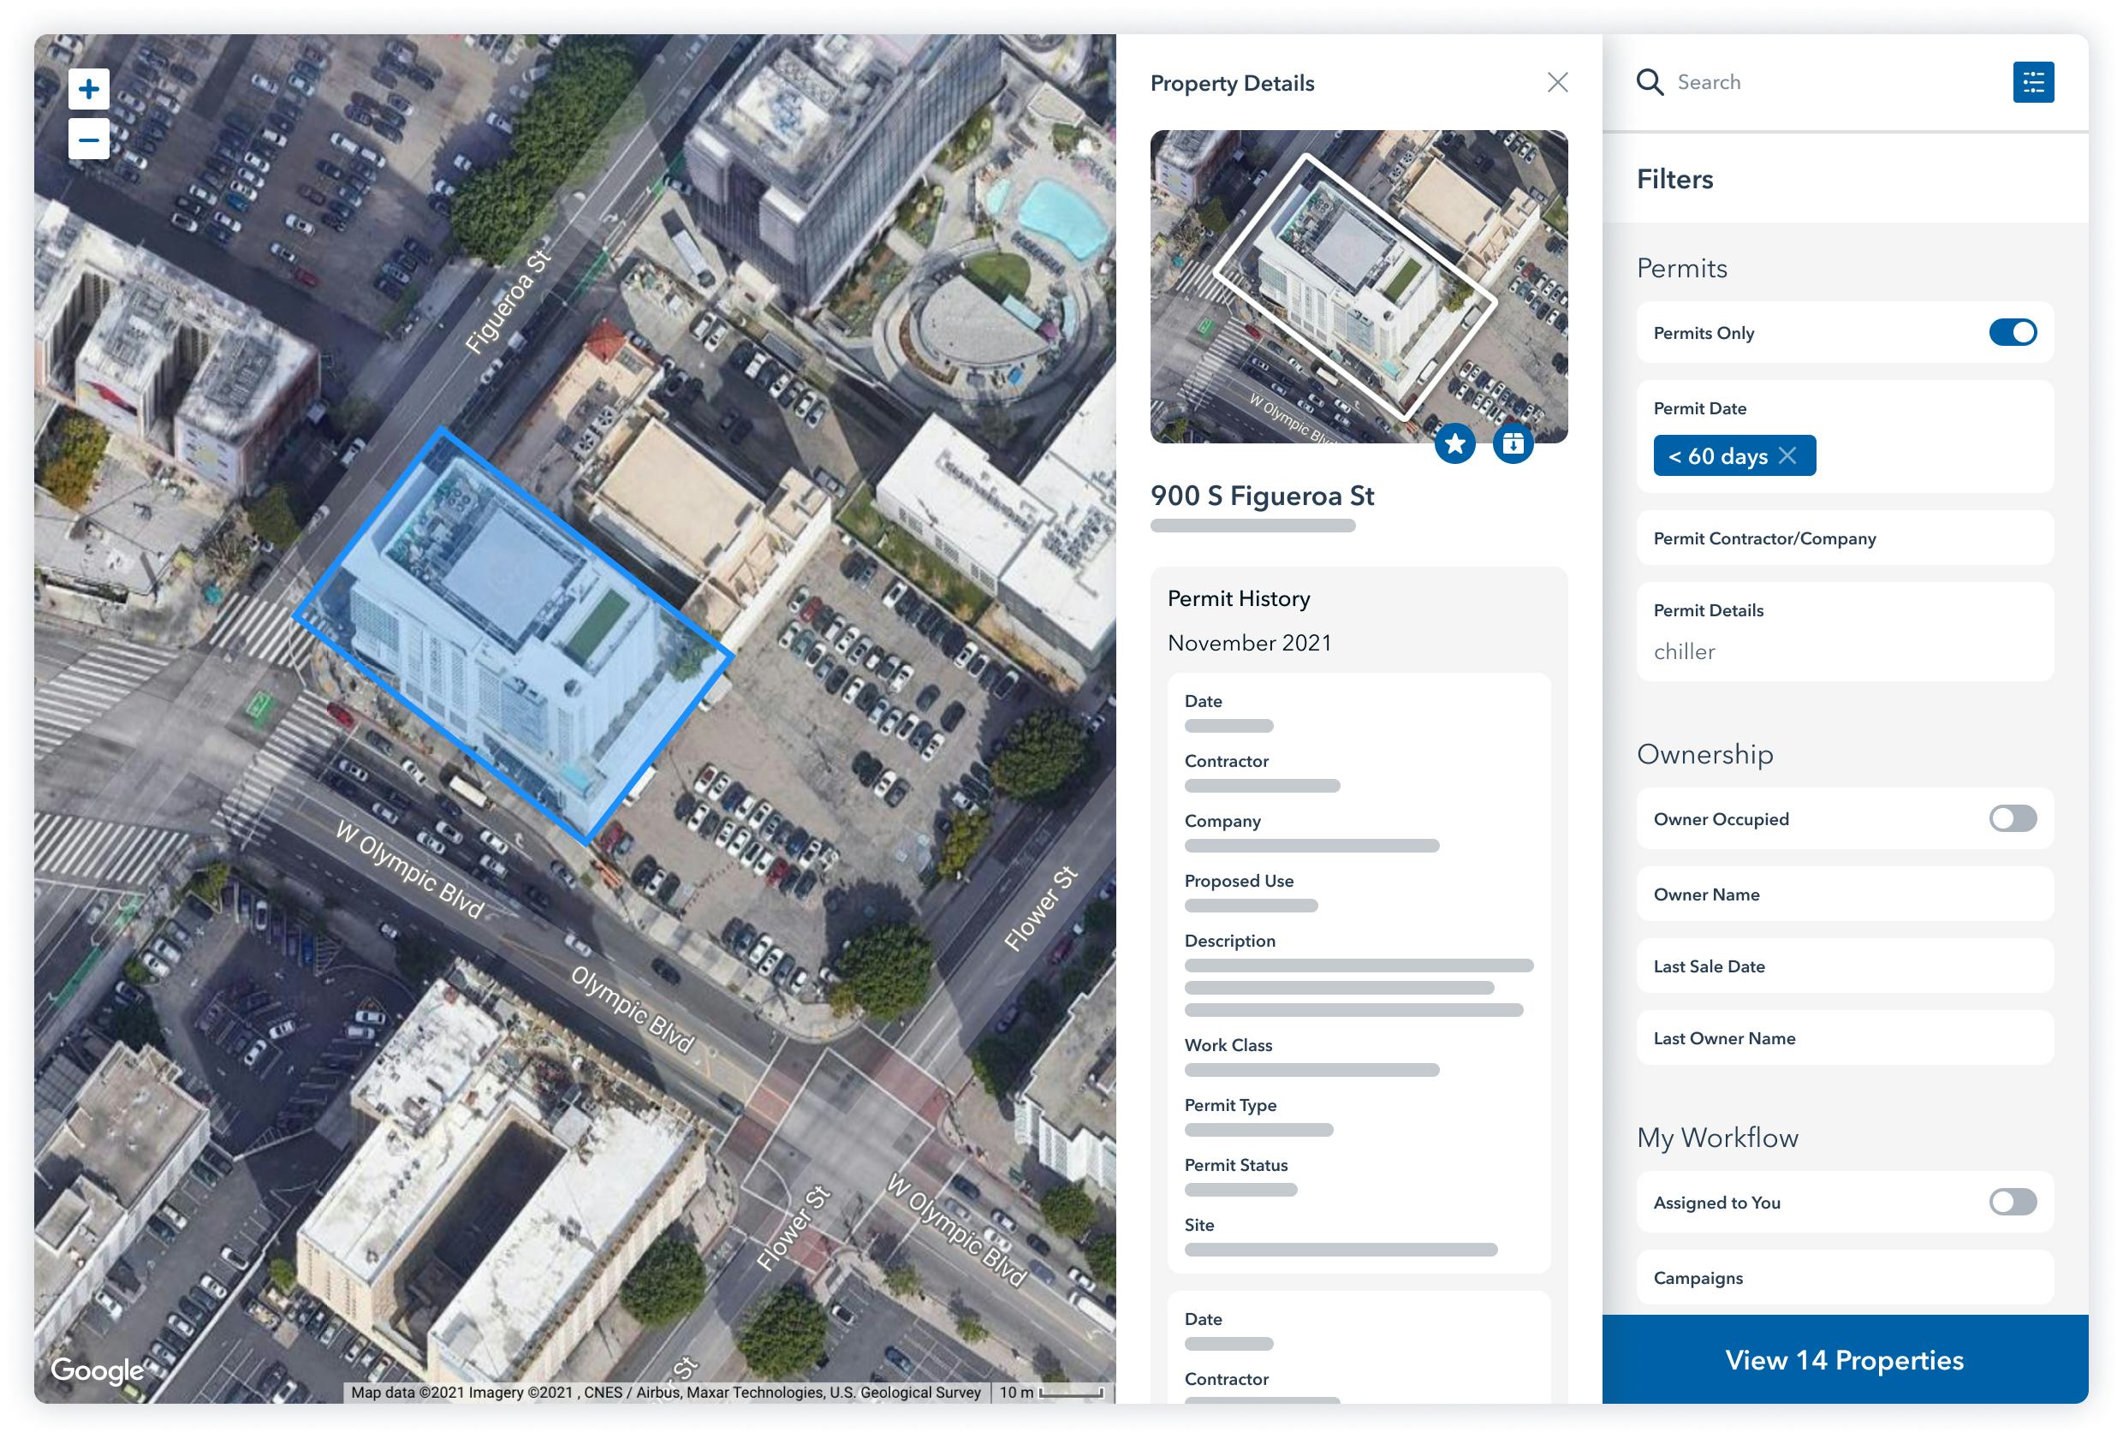The width and height of the screenshot is (2123, 1438).
Task: Remove the < 60 days Permit Date filter
Action: [1789, 455]
